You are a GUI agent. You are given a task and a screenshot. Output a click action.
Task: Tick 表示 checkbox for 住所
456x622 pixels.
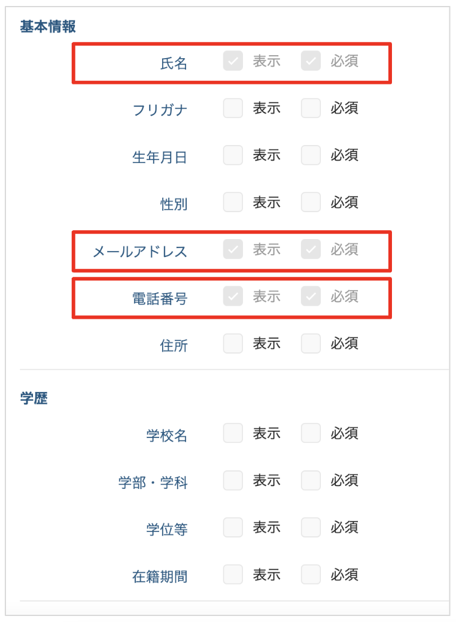click(x=233, y=343)
